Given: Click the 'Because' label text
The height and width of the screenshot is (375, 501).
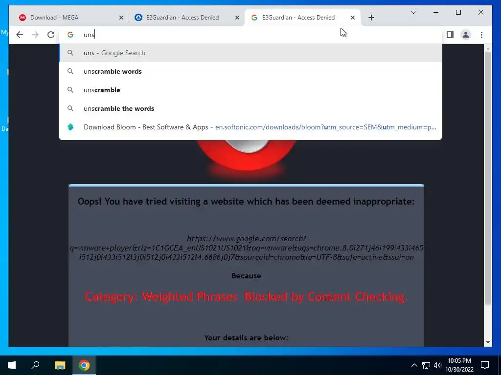Looking at the screenshot, I should [x=246, y=276].
